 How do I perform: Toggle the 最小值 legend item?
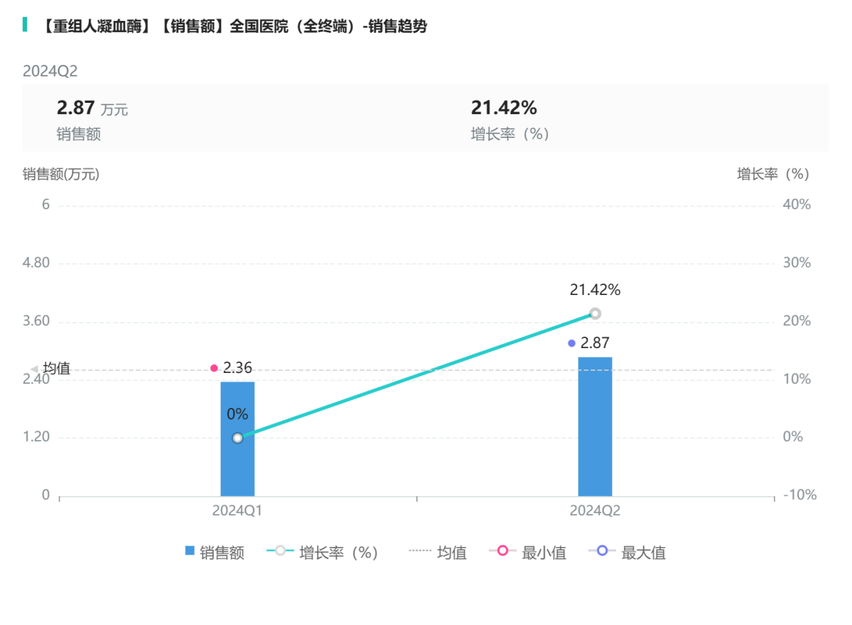[x=528, y=553]
